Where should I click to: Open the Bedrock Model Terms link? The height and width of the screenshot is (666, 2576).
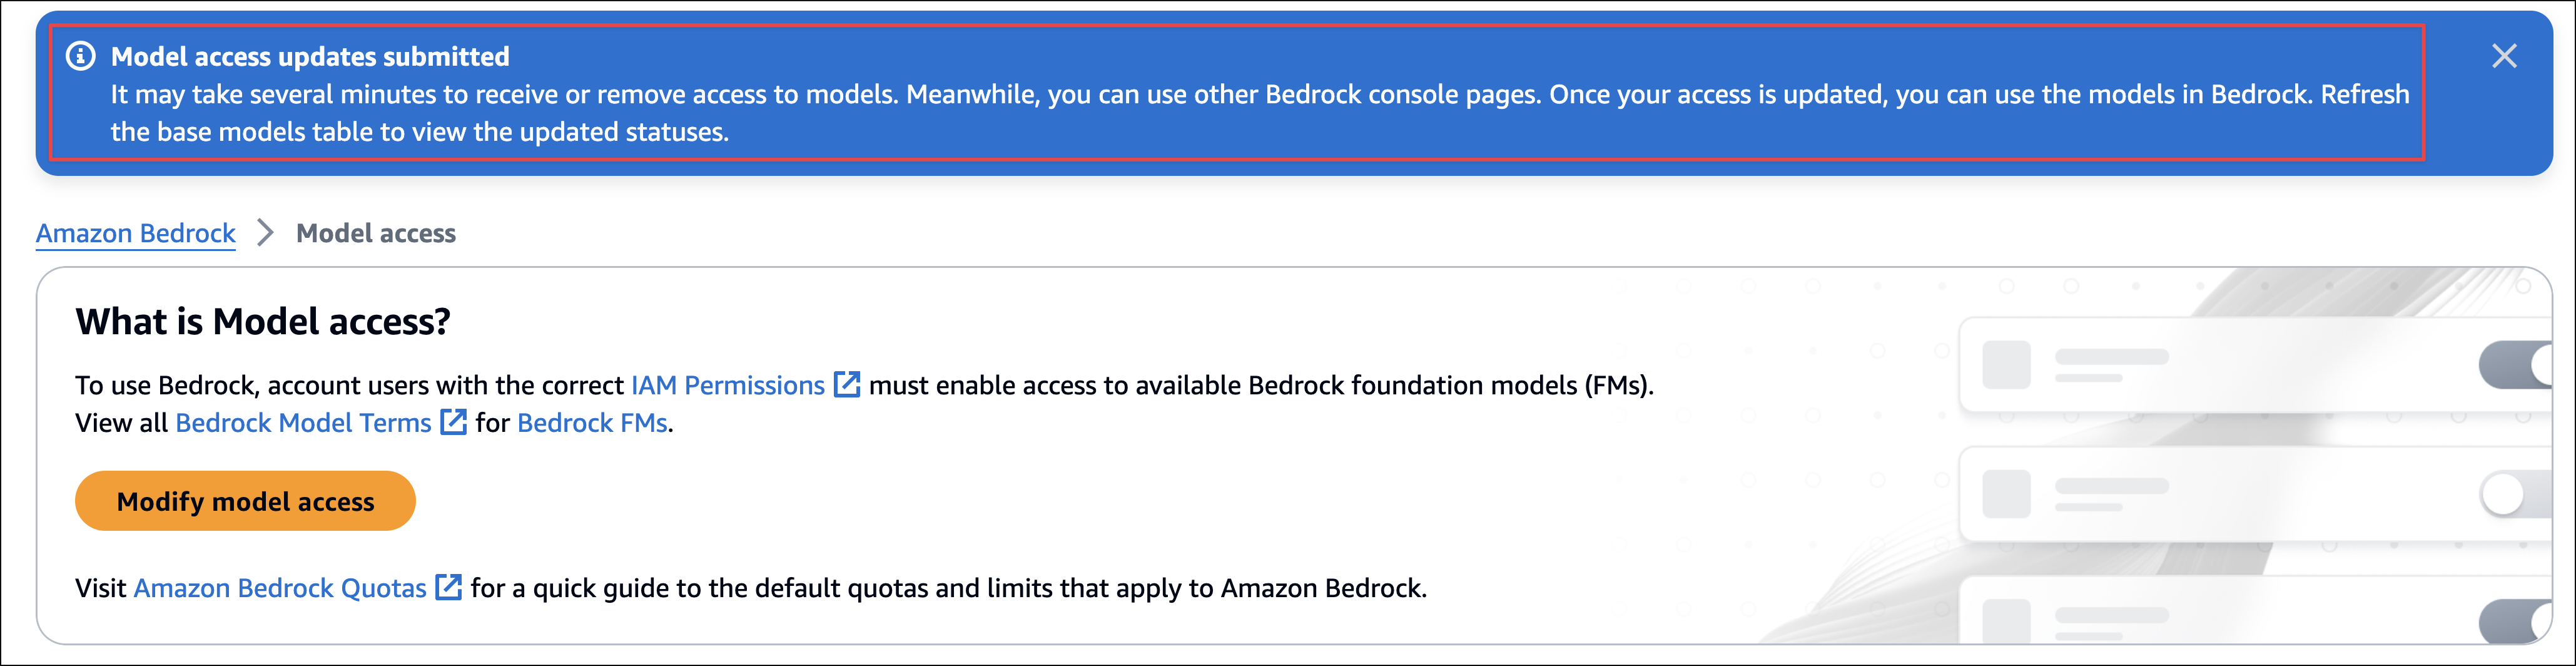303,423
